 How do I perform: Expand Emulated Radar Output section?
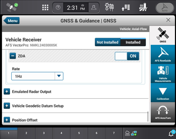[7, 92]
